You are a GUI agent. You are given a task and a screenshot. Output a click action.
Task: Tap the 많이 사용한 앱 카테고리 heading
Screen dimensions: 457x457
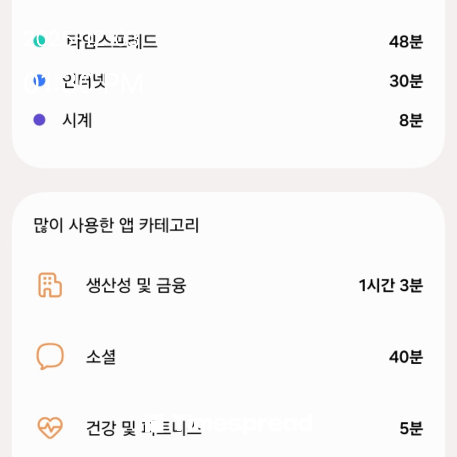pos(116,226)
